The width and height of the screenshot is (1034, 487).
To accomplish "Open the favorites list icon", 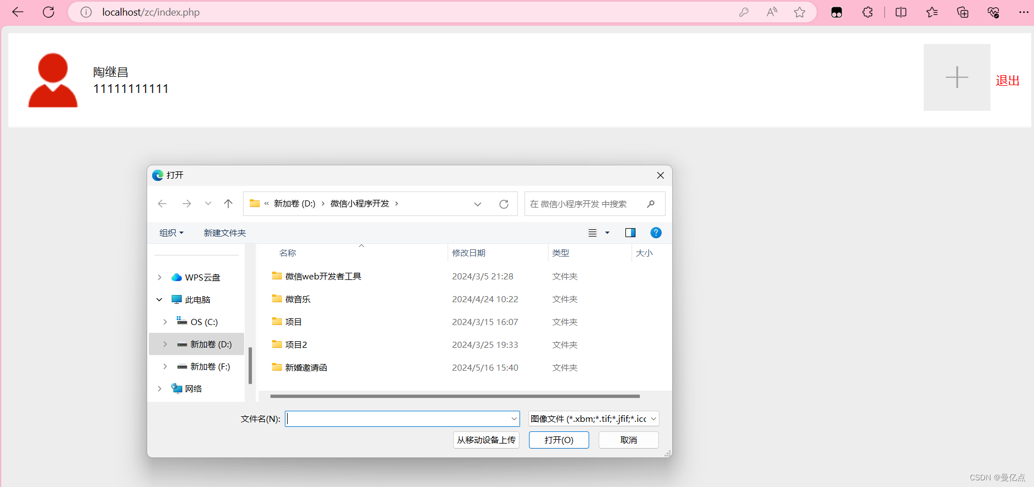I will 932,12.
